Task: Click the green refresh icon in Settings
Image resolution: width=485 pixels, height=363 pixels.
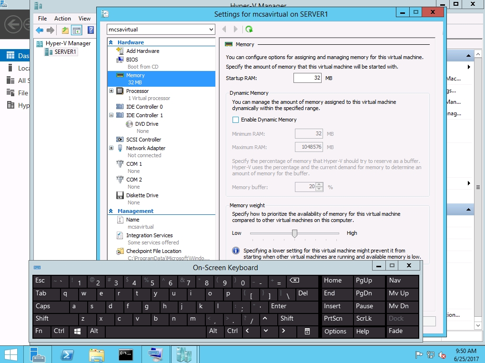Action: (249, 29)
